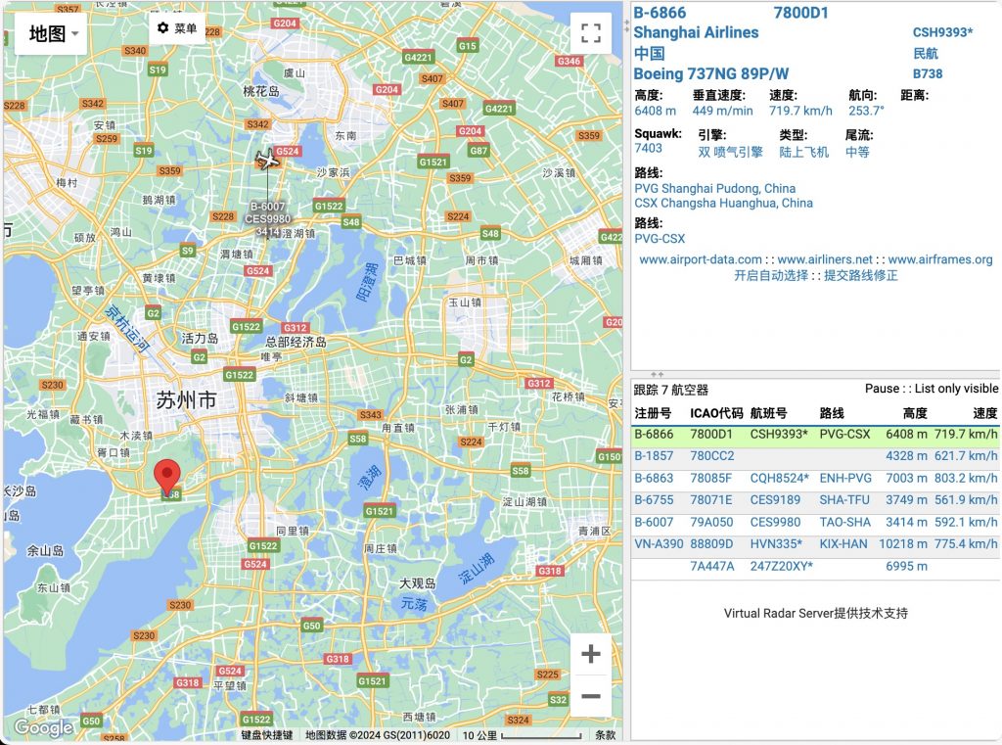The image size is (1002, 745).
Task: Click the fullscreen map toggle icon
Action: (590, 33)
